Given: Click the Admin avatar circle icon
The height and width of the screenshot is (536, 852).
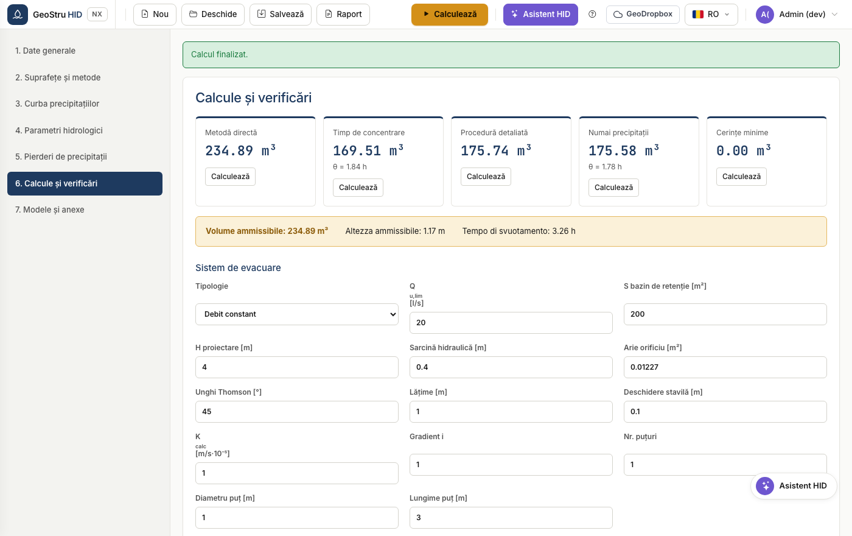Looking at the screenshot, I should click(765, 14).
